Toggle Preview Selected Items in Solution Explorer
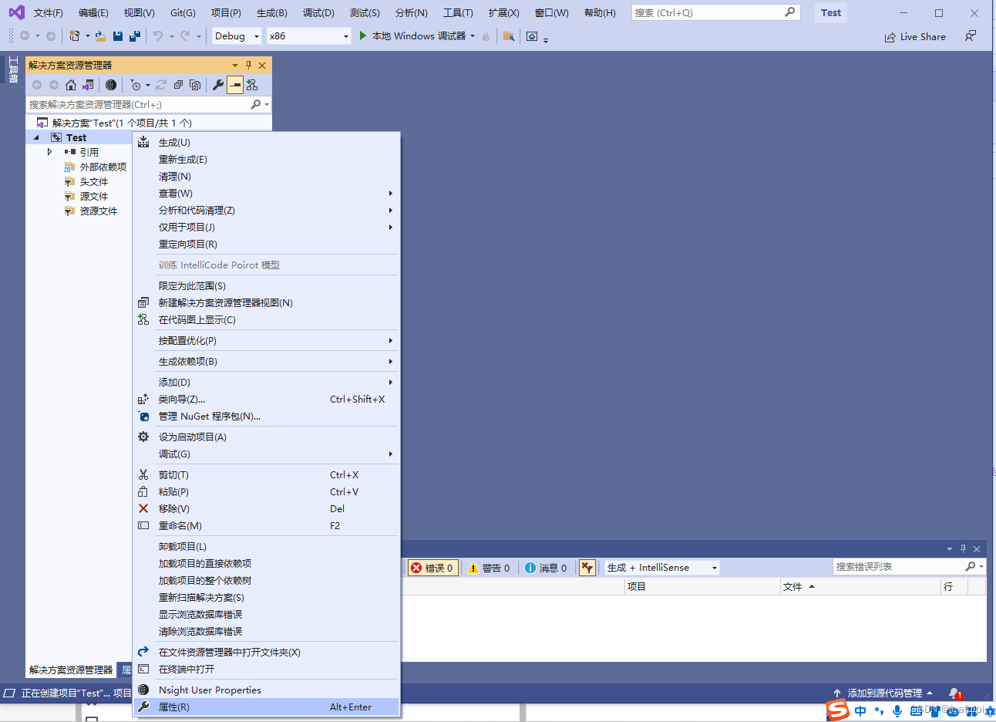 pos(235,84)
